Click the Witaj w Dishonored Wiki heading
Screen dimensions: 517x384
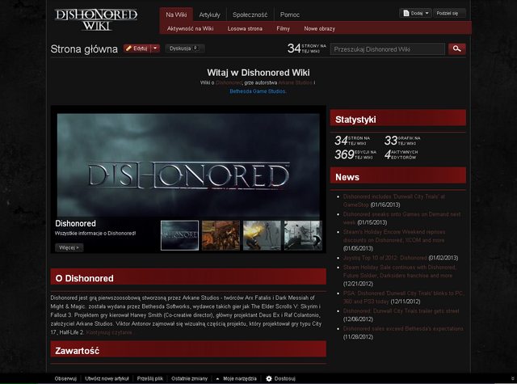point(258,73)
